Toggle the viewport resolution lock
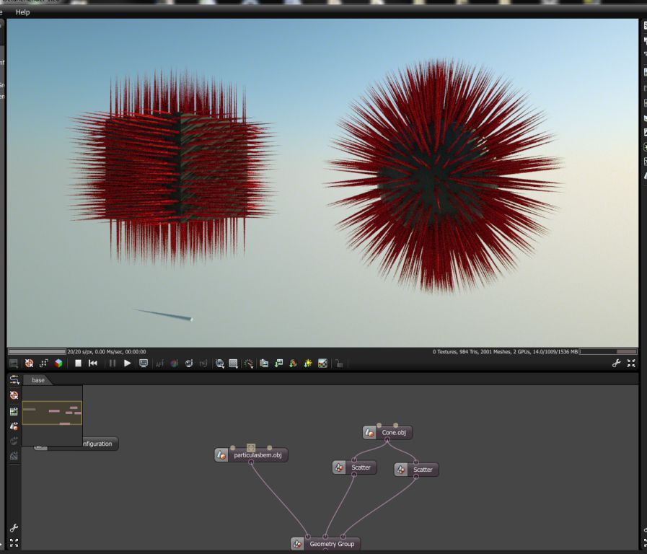Viewport: 647px width, 554px height. 339,364
